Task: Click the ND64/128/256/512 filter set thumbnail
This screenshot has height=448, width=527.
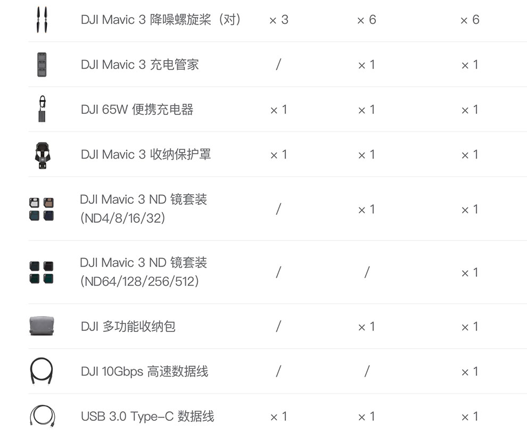Action: [x=42, y=272]
